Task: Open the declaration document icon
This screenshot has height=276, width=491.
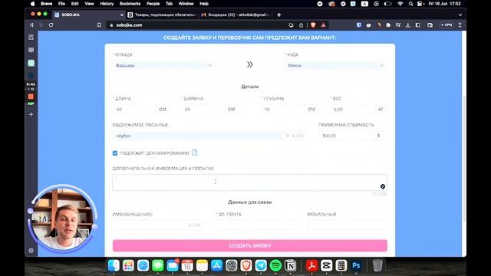Action: (x=194, y=153)
